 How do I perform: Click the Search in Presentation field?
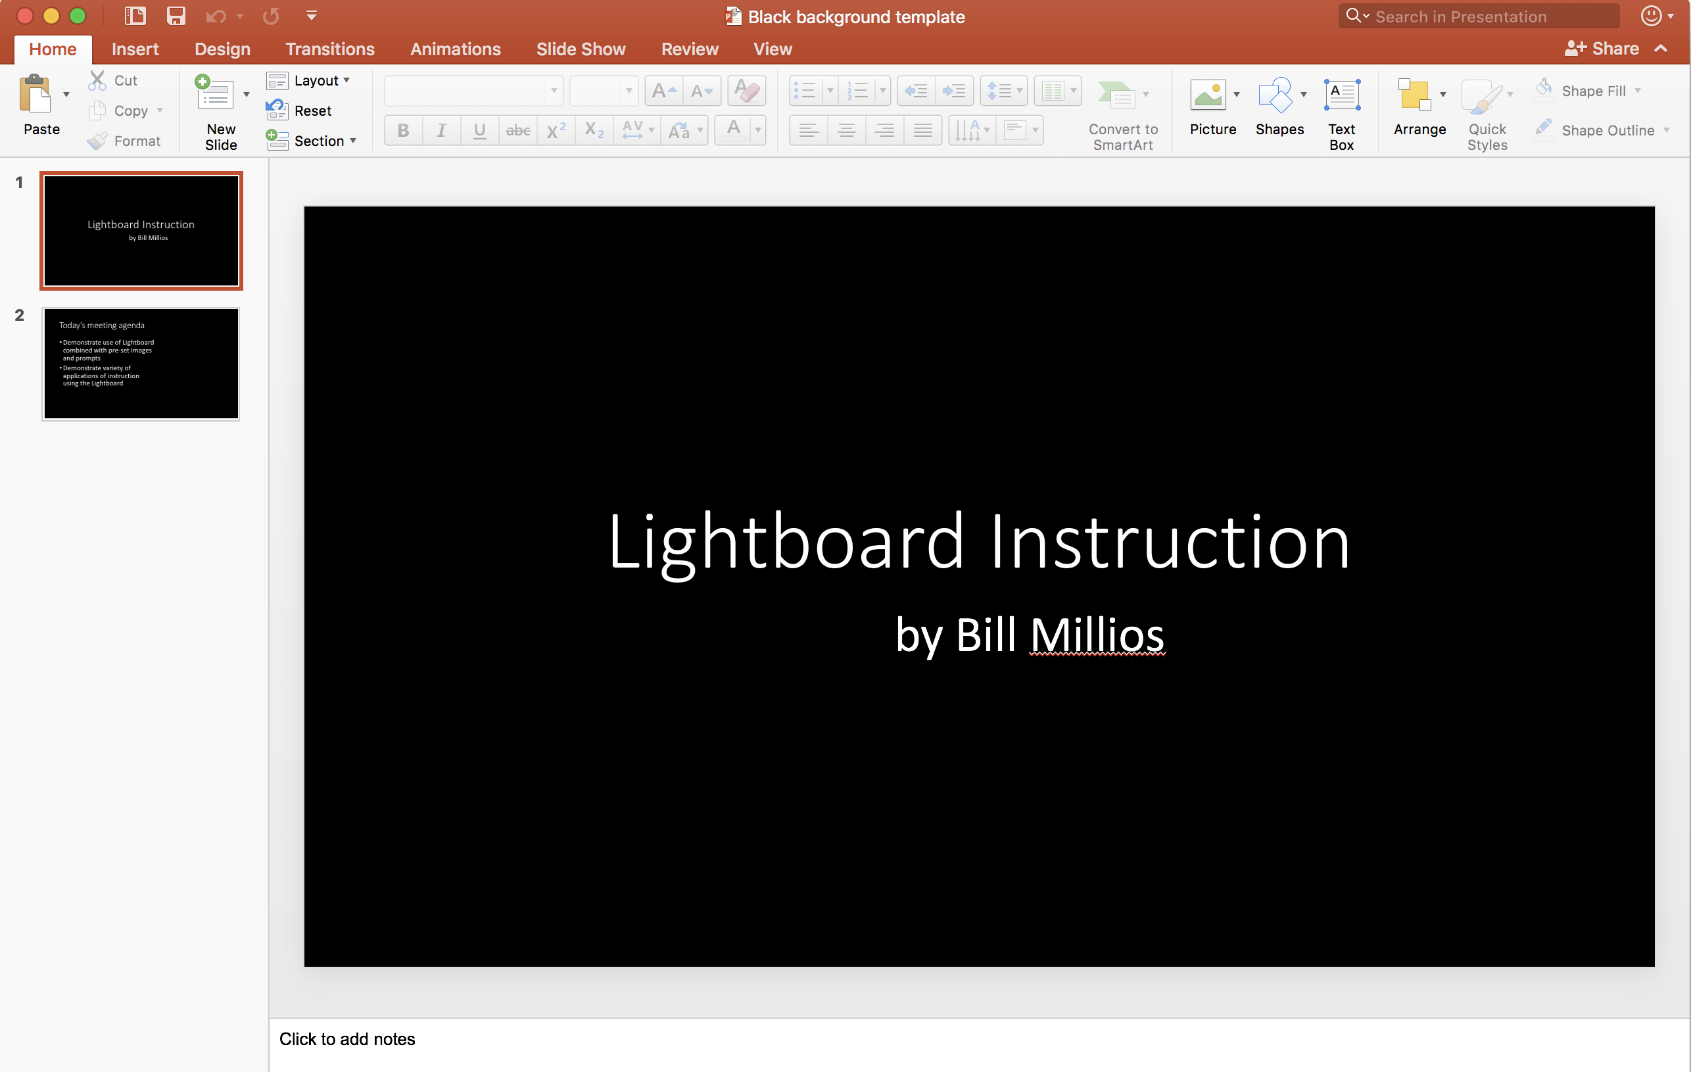pos(1479,16)
